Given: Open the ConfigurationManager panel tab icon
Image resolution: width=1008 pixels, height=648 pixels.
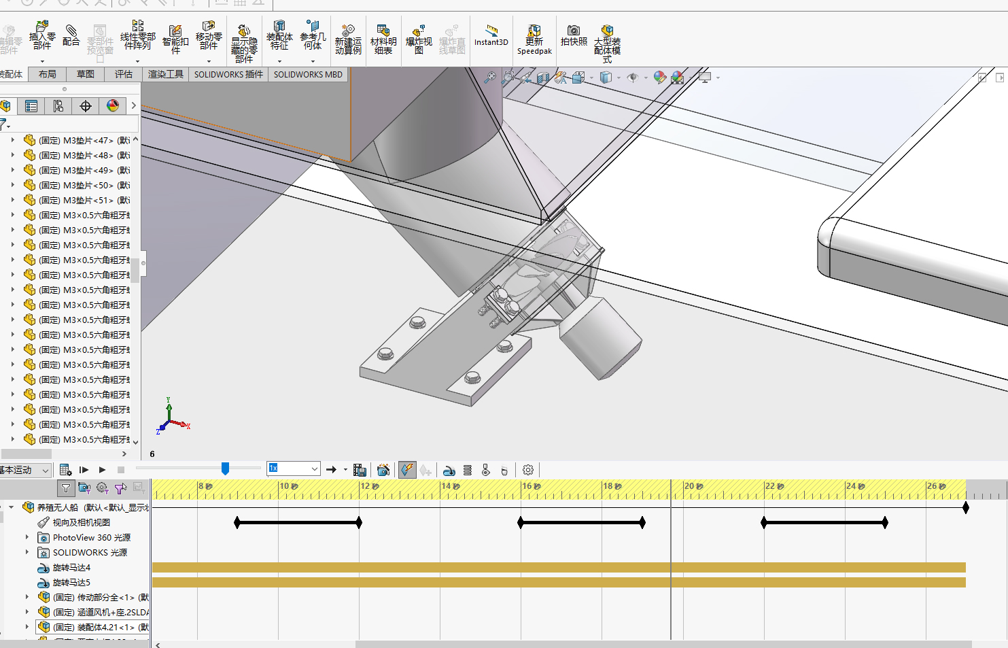Looking at the screenshot, I should pos(58,106).
